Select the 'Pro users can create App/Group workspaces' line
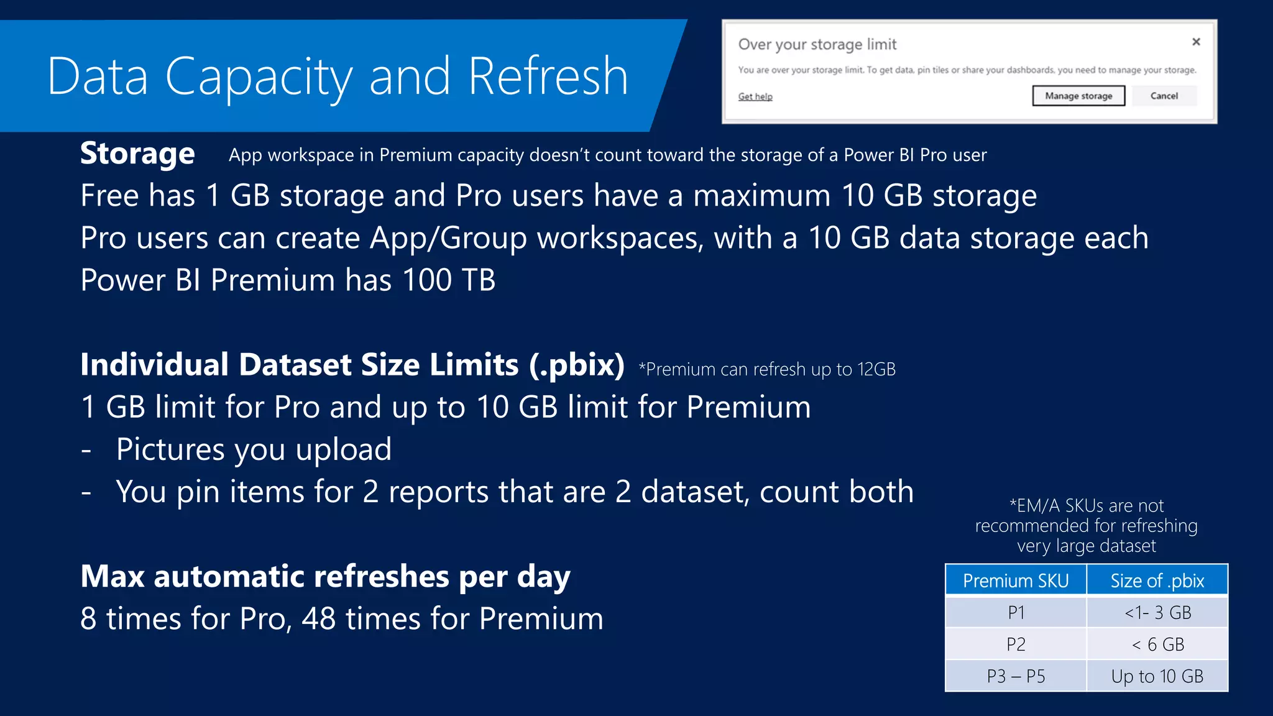1273x716 pixels. 614,238
